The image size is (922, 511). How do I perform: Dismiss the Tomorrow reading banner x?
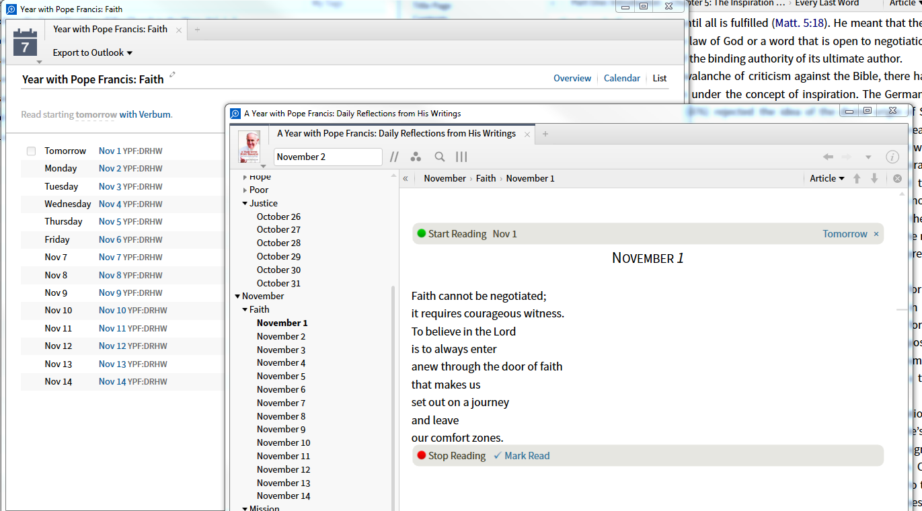[876, 234]
